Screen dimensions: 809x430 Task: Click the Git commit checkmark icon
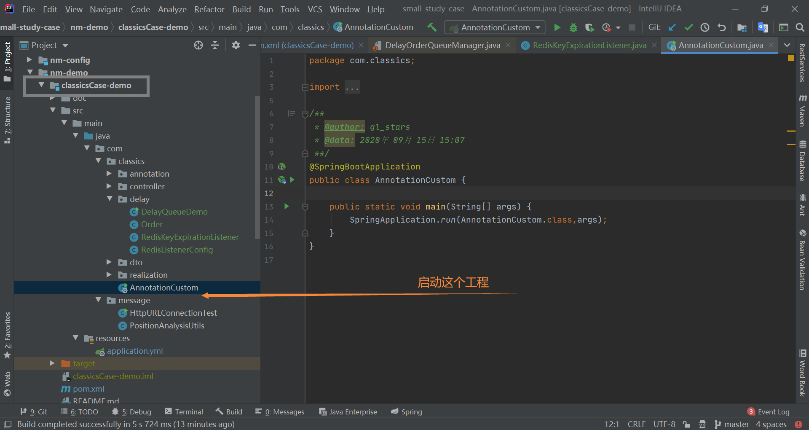[688, 27]
